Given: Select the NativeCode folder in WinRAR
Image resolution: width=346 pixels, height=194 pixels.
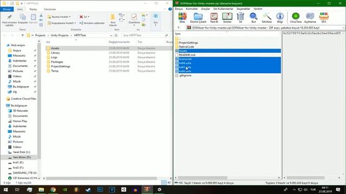Looking at the screenshot, I should [x=186, y=47].
